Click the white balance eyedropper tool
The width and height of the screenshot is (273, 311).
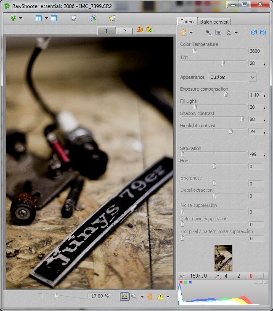[x=208, y=32]
